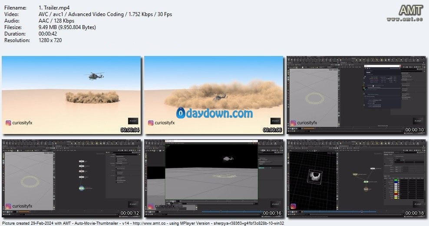Select the round orange node in 00:00:18 frame
Screen dimensions: 429x226
(366, 189)
